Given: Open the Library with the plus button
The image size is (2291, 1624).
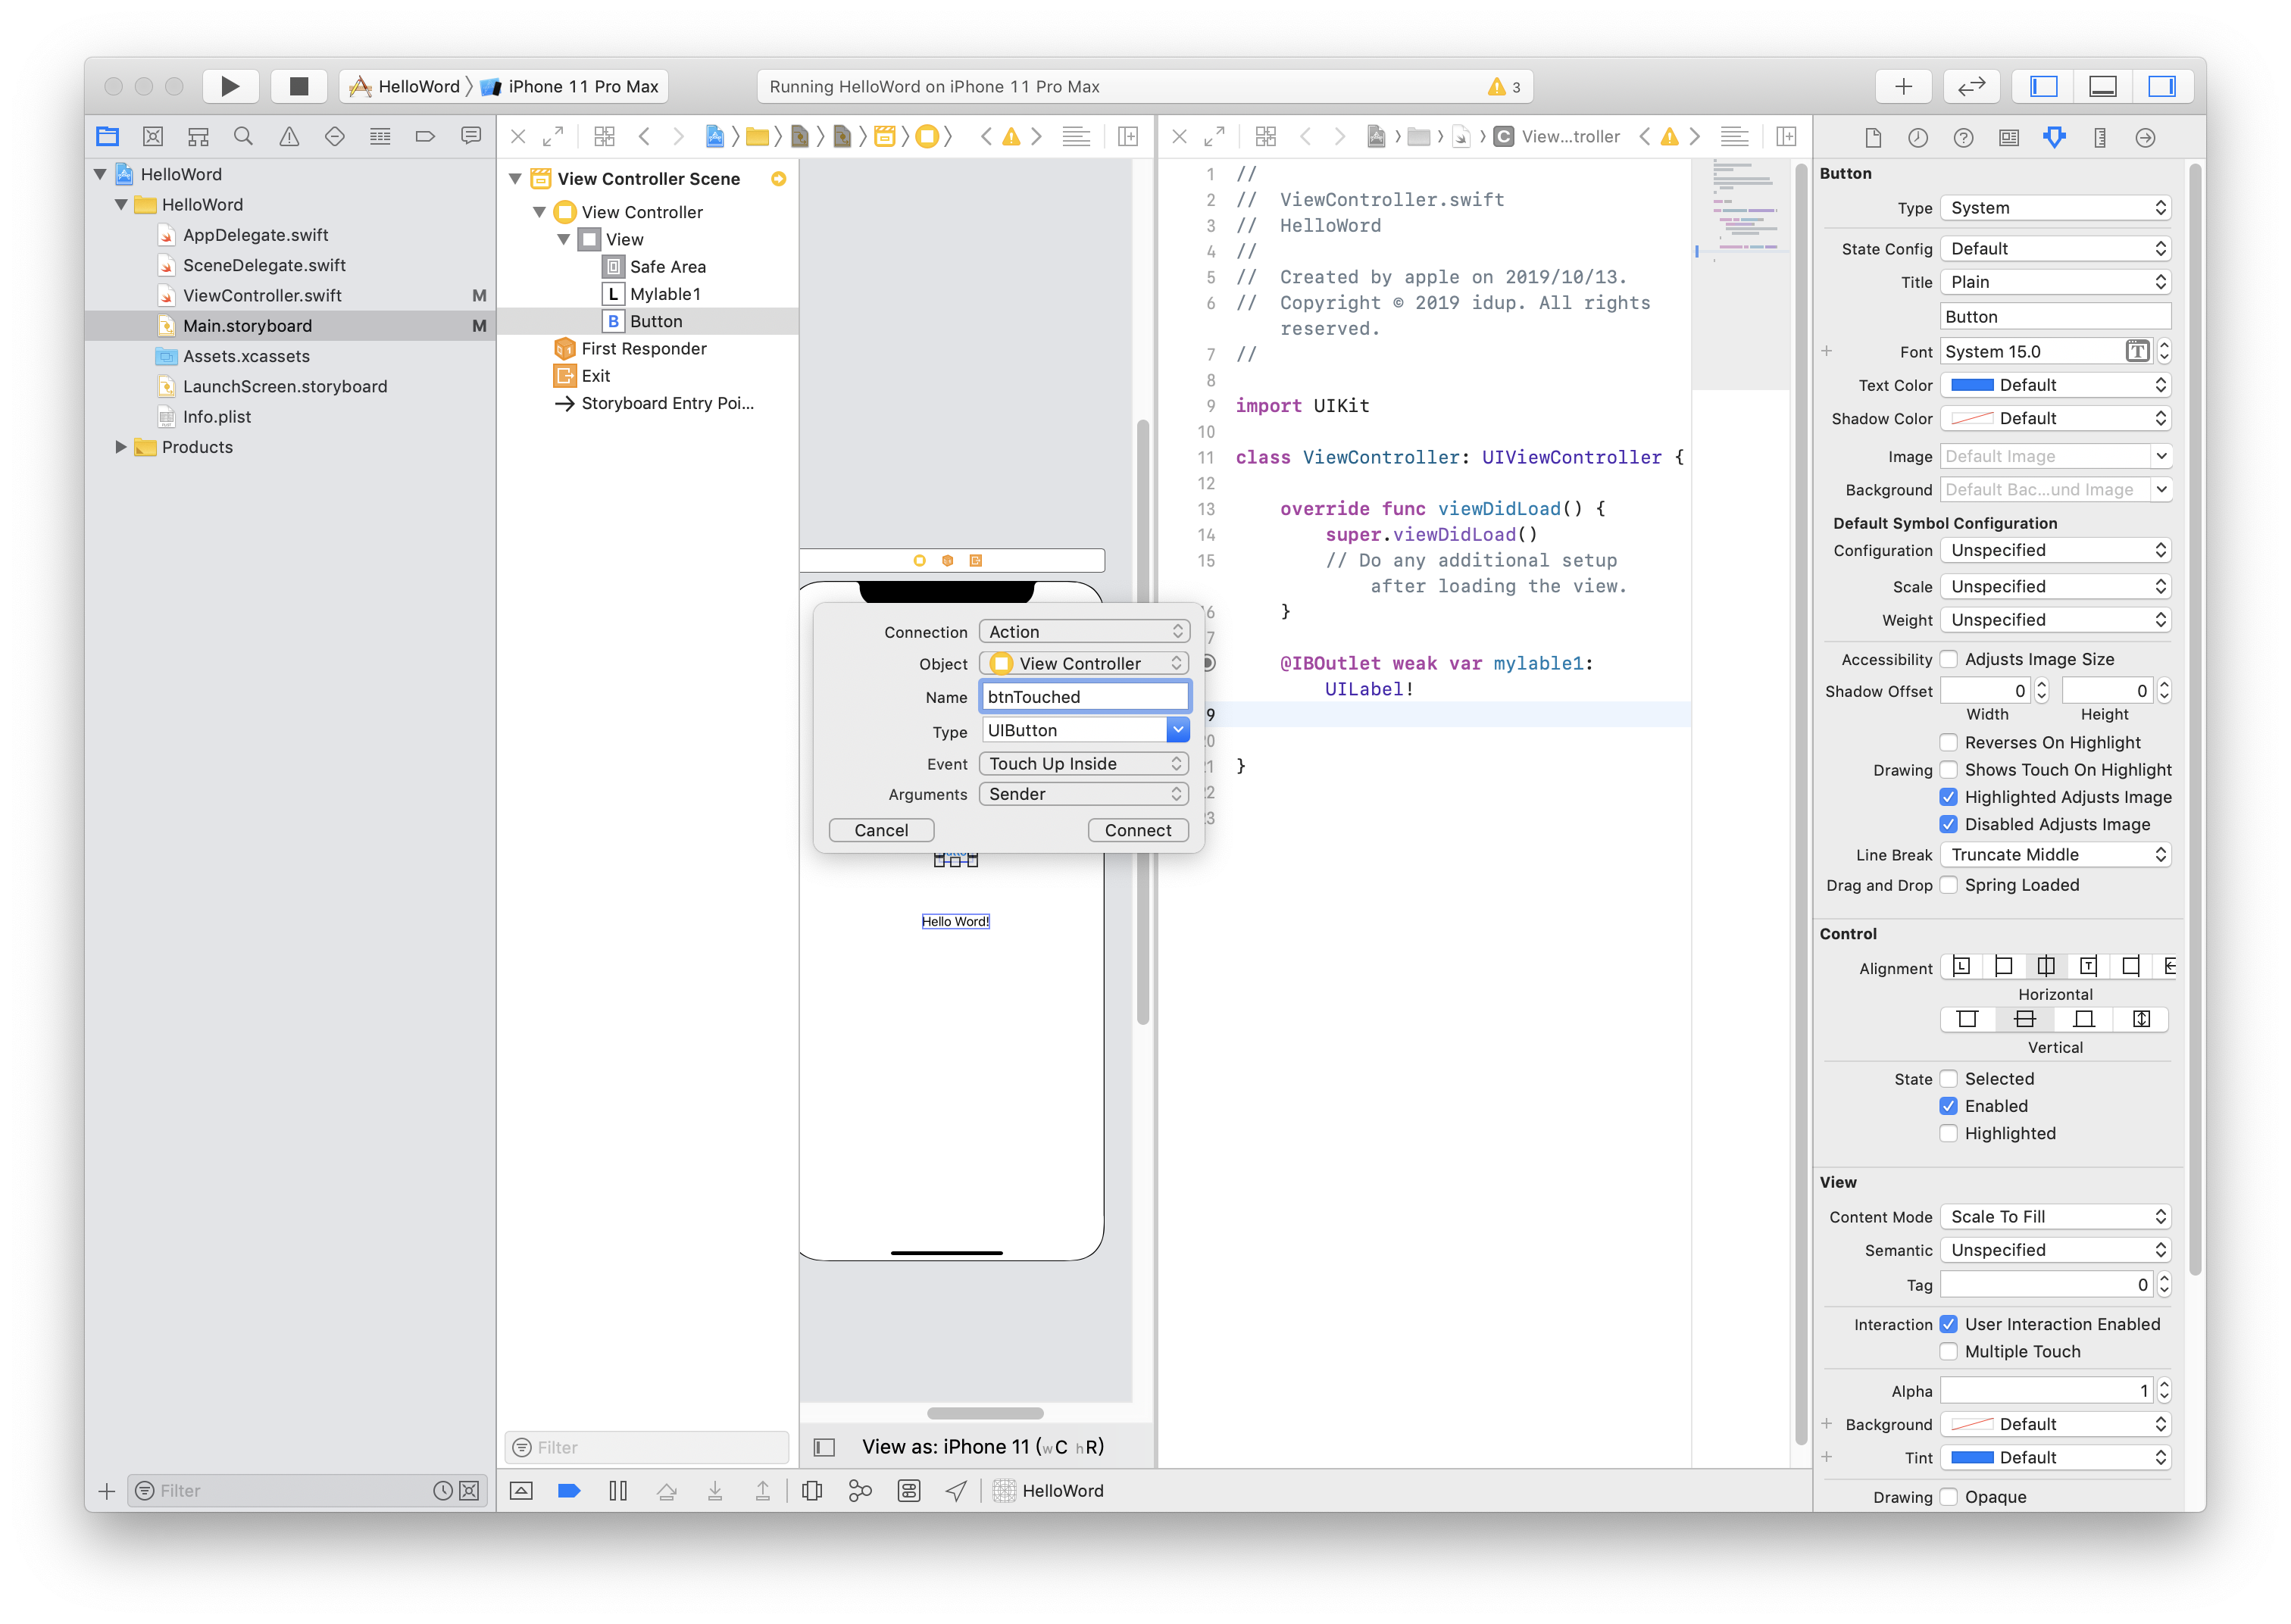Looking at the screenshot, I should click(x=1903, y=86).
